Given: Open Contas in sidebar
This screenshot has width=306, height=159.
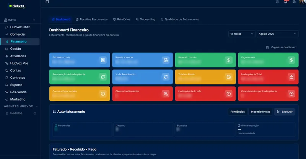Looking at the screenshot, I should tap(20, 70).
